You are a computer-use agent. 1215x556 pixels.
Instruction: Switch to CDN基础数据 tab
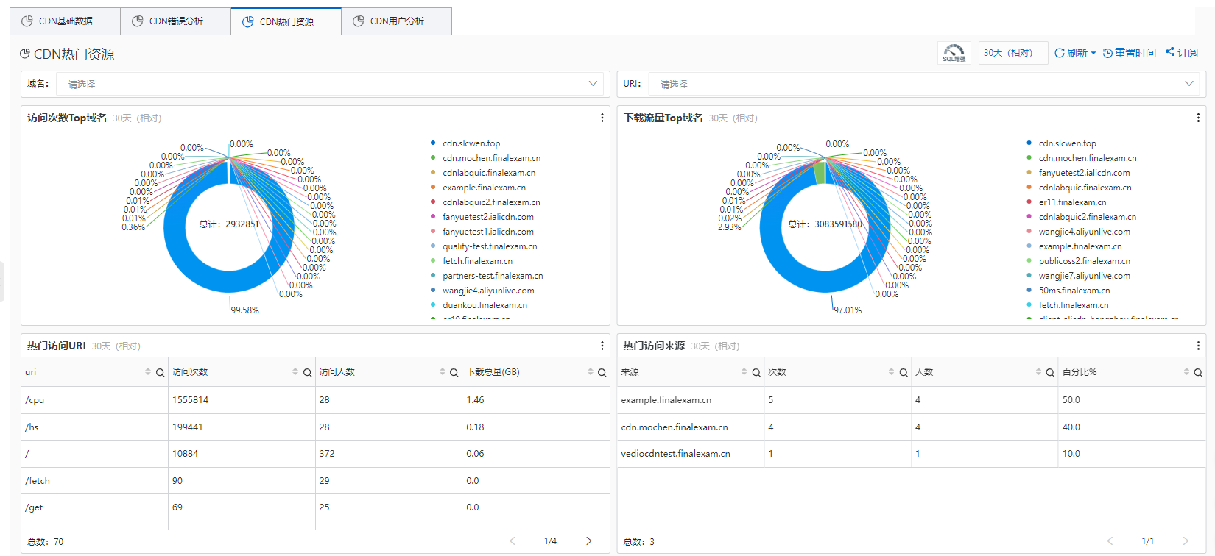pyautogui.click(x=66, y=21)
